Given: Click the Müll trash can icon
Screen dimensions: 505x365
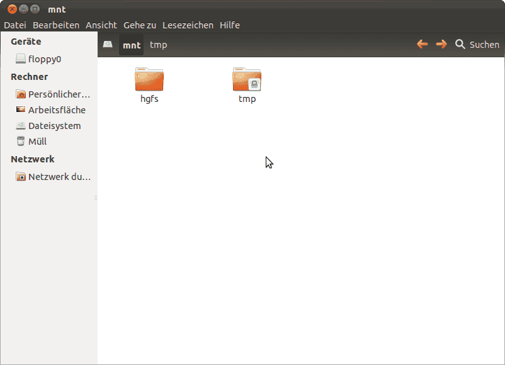Looking at the screenshot, I should 21,141.
